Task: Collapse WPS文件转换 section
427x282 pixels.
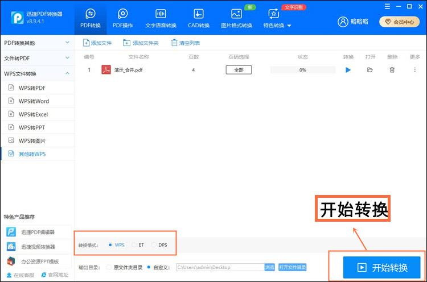Action: (x=37, y=73)
